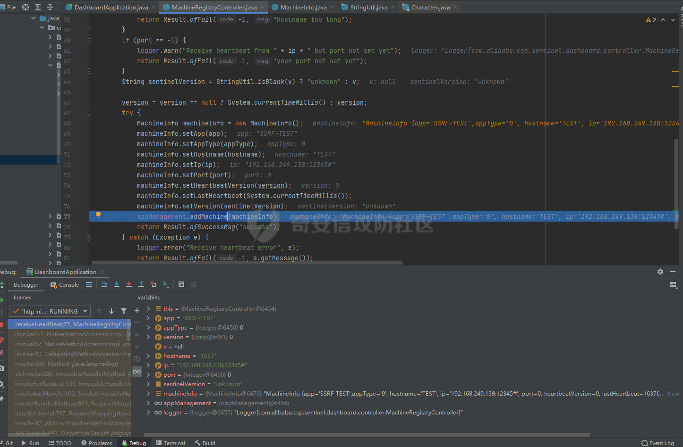Image resolution: width=683 pixels, height=447 pixels.
Task: Expand the appManagement variable node
Action: [148, 403]
